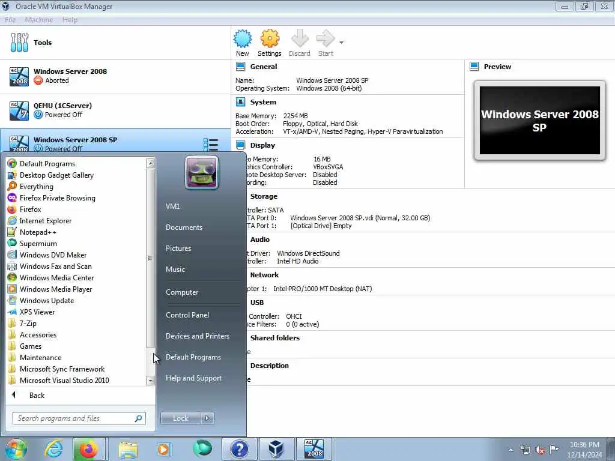Screen dimensions: 615x461
Task: Expand the Microsoft Visual Studio 2010 folder
Action: [76, 380]
